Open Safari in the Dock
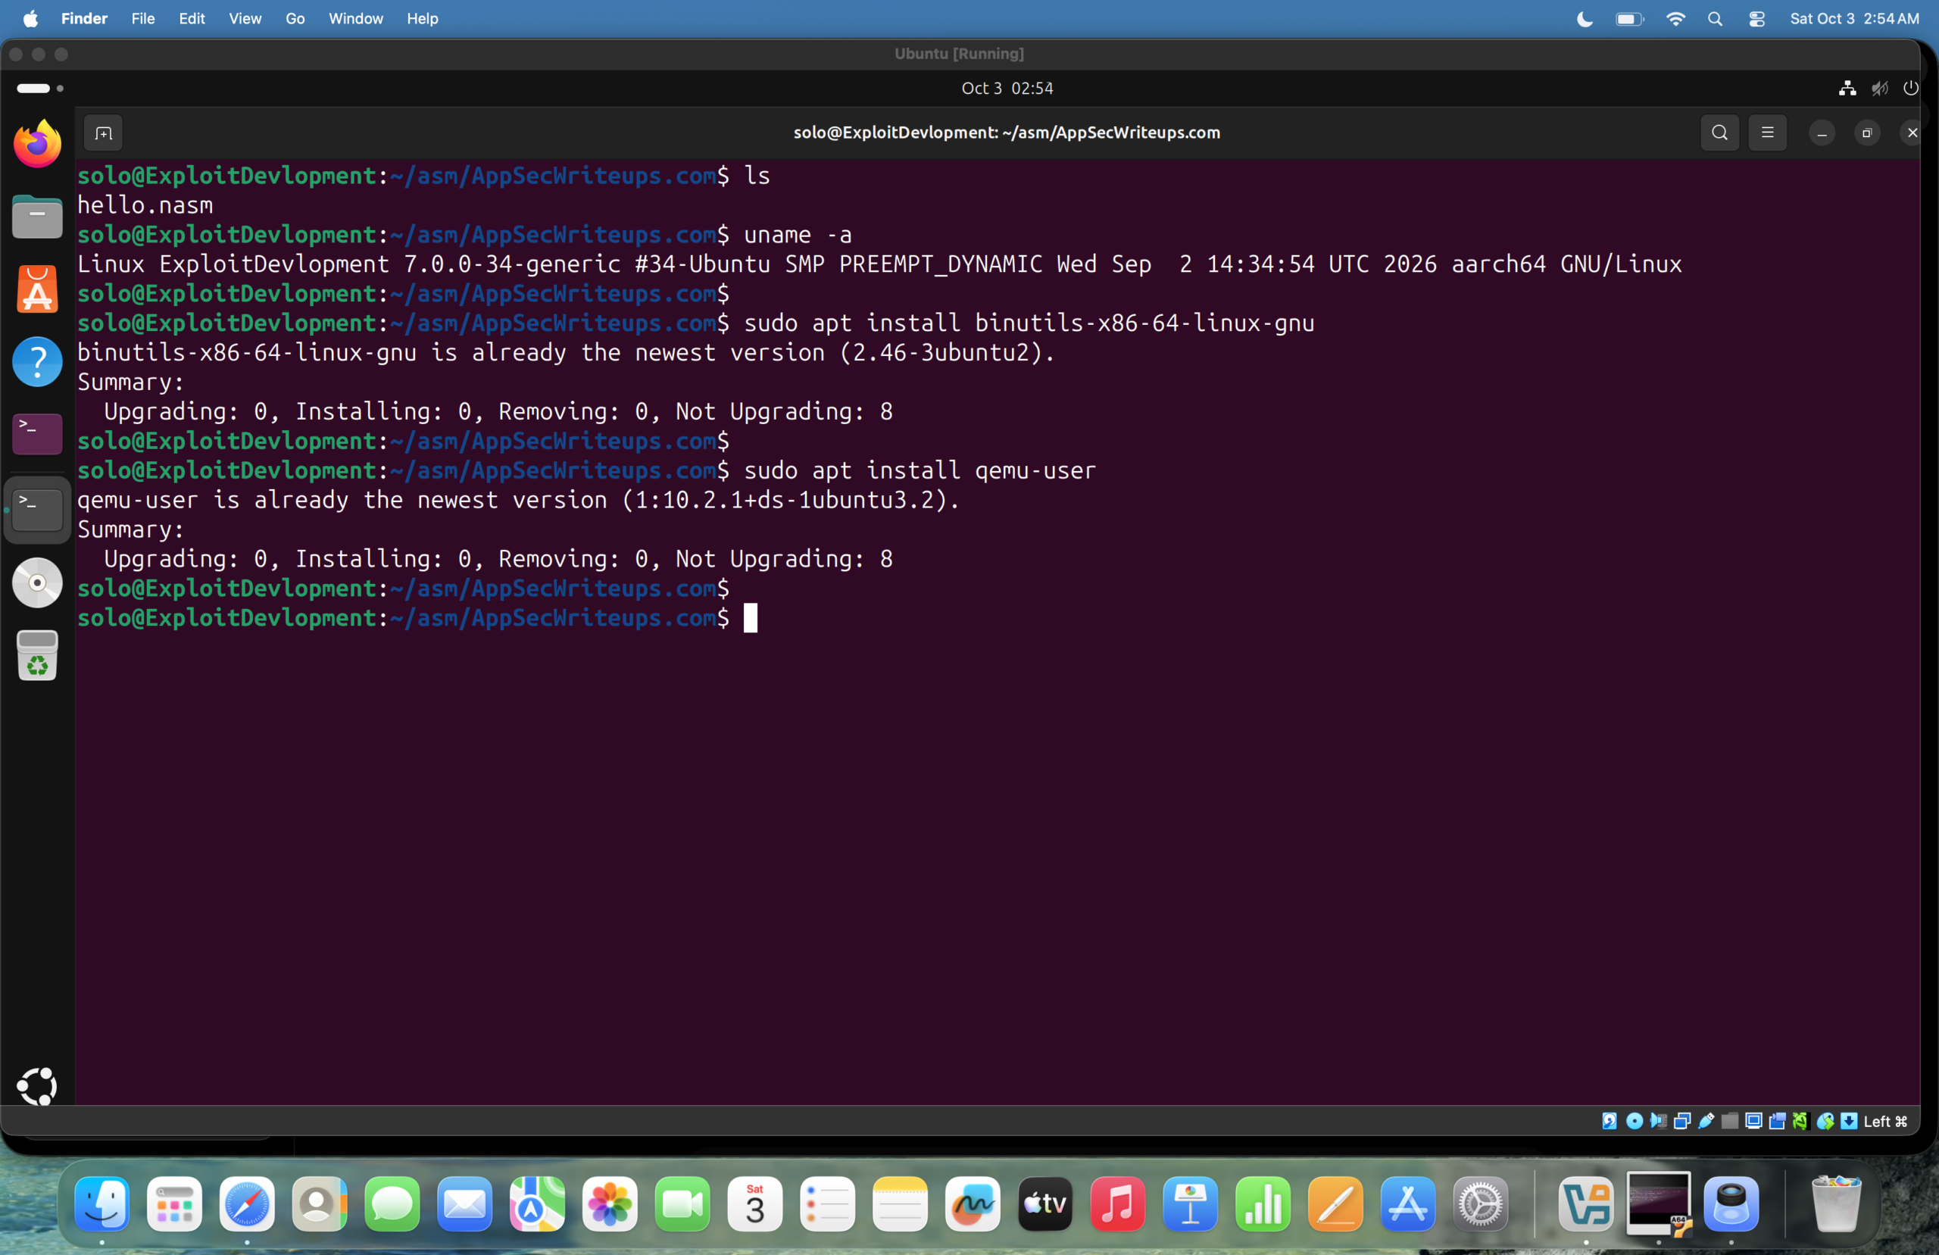Viewport: 1939px width, 1255px height. pyautogui.click(x=247, y=1203)
